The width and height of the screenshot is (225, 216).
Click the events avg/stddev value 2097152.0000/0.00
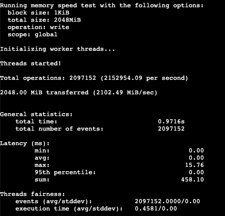coord(167,201)
